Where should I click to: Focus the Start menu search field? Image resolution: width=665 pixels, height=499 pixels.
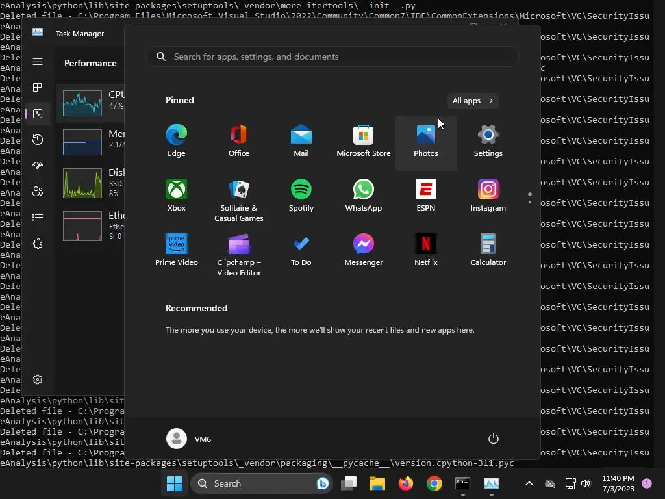pos(332,57)
